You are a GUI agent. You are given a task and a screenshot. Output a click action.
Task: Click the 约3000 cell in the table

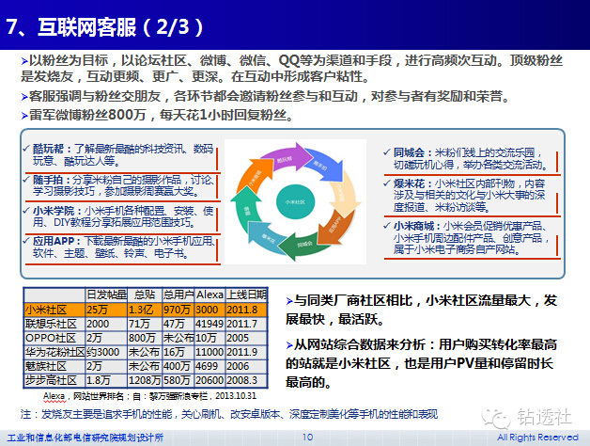pos(106,352)
